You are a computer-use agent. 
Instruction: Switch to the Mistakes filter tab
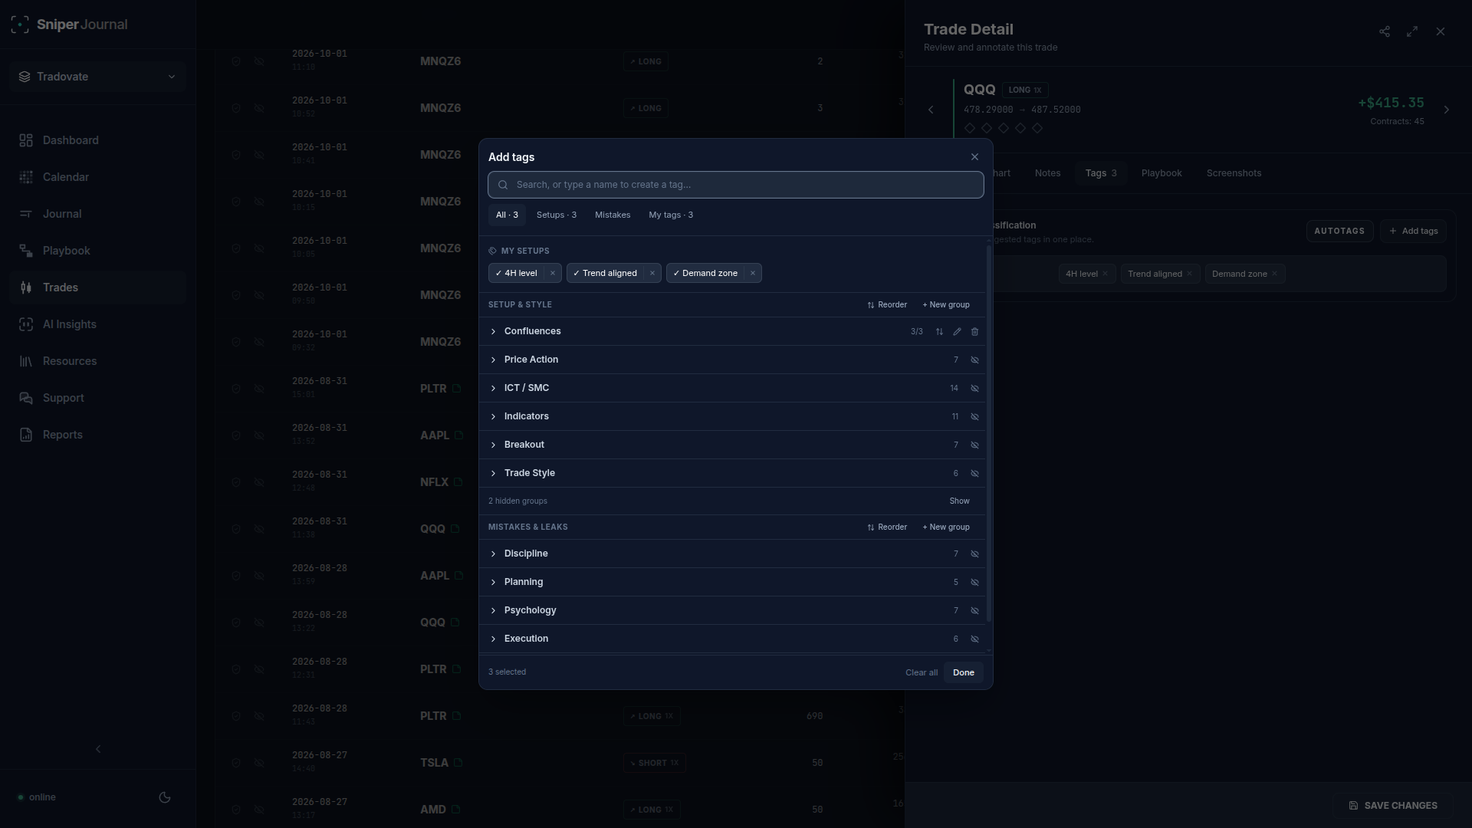[x=613, y=215]
